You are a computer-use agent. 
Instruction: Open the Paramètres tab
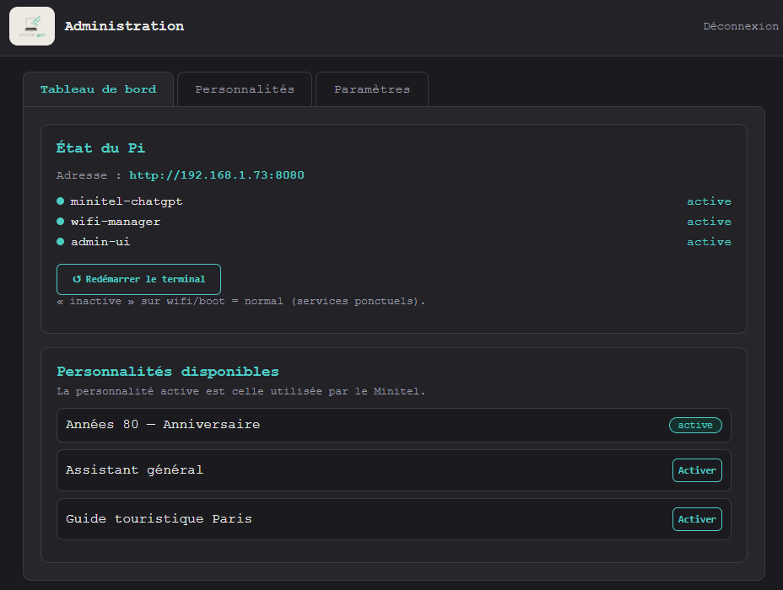[x=372, y=89]
